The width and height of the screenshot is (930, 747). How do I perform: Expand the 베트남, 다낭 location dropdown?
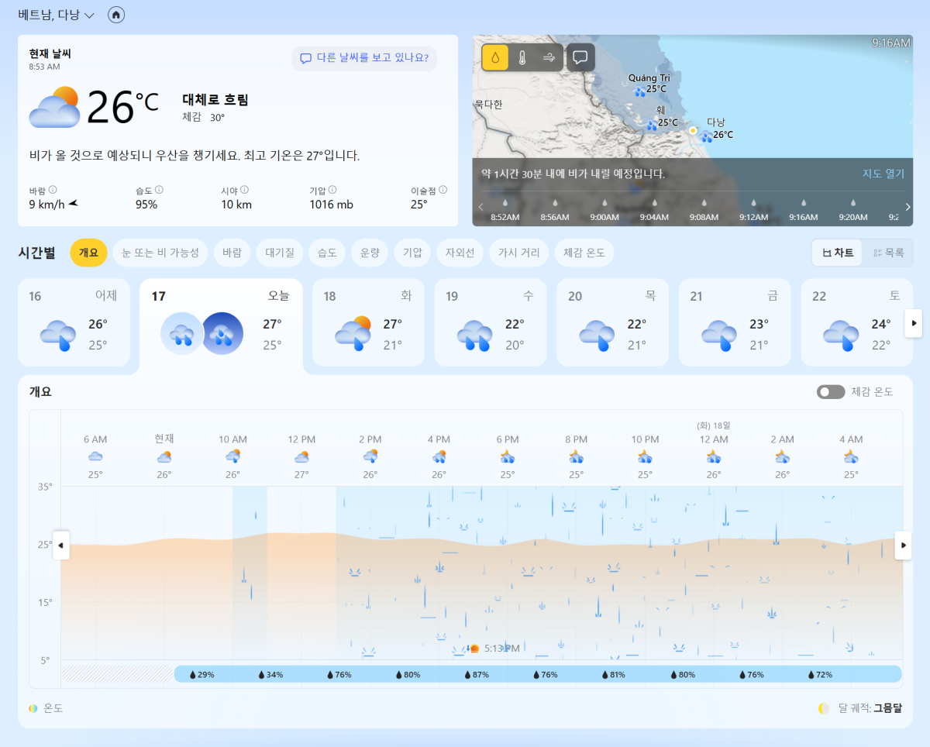pyautogui.click(x=56, y=15)
